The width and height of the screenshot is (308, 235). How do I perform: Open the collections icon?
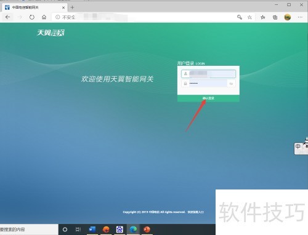(x=275, y=17)
